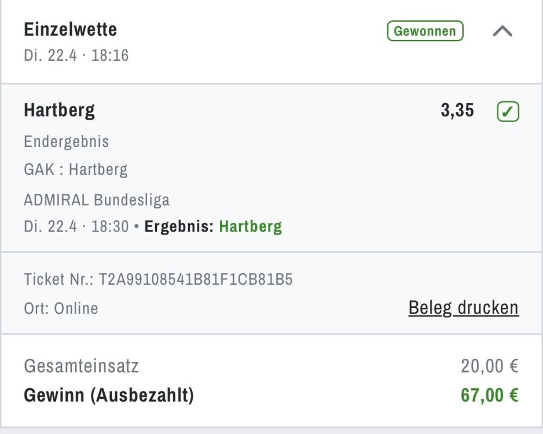Click the Gewinn (Ausbezahlt) label

(x=108, y=396)
